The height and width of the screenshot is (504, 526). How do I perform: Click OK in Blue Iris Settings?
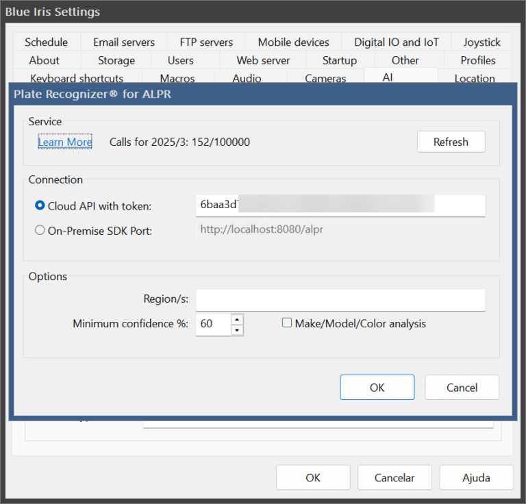313,477
